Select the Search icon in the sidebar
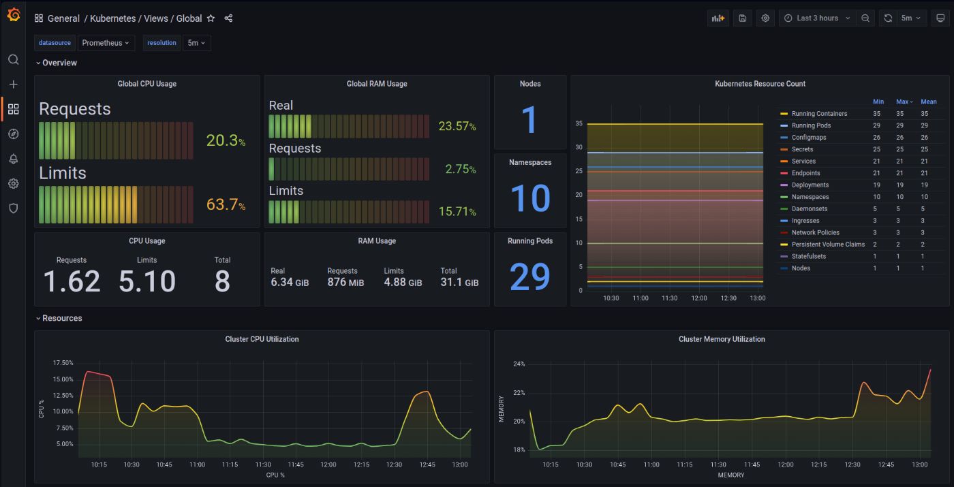954x487 pixels. pyautogui.click(x=13, y=59)
